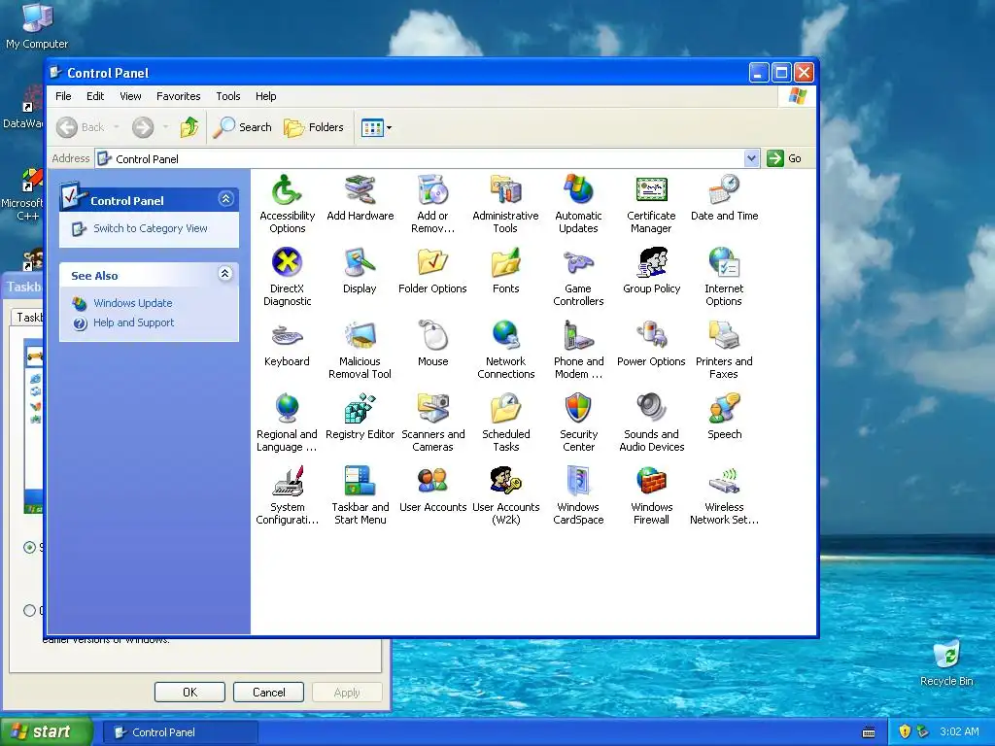Image resolution: width=995 pixels, height=746 pixels.
Task: Click the Up folder toolbar button
Action: pos(189,127)
